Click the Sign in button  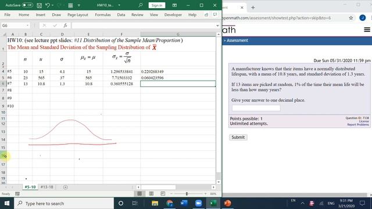[157, 5]
